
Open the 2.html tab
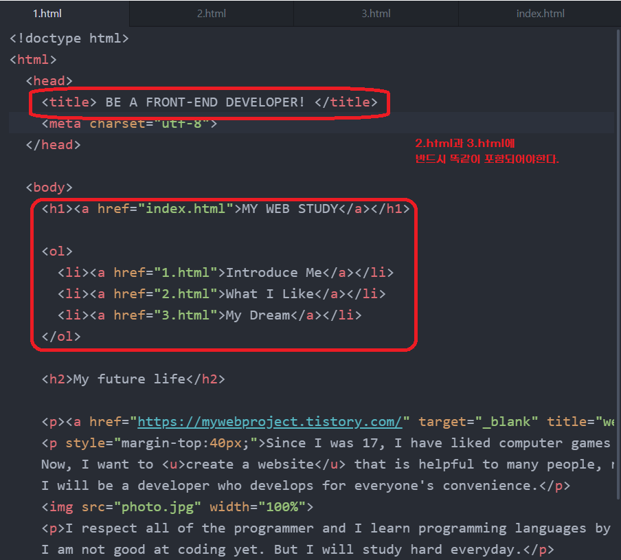[x=212, y=14]
